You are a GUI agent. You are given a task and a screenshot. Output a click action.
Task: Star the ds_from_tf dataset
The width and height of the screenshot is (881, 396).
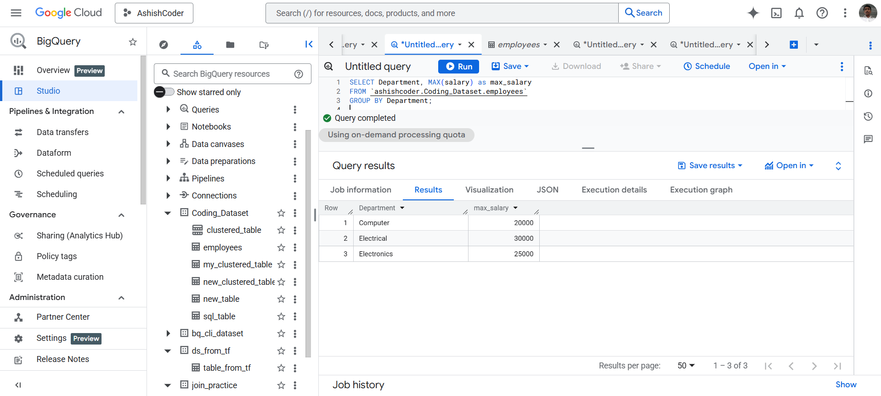click(281, 351)
